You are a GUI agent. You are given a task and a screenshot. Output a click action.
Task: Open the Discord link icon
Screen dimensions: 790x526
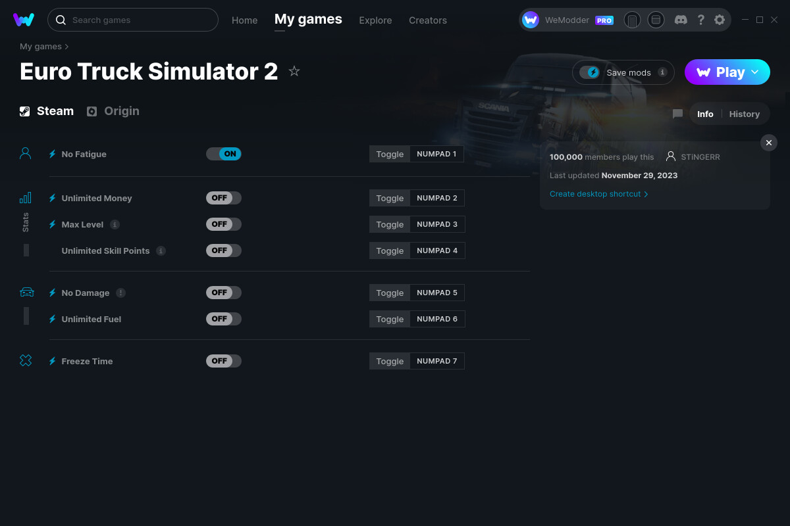tap(681, 20)
